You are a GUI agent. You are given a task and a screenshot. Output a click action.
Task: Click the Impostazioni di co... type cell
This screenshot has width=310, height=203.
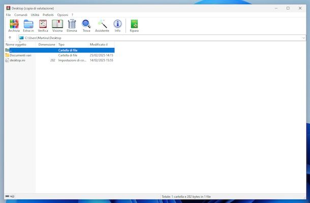(x=72, y=60)
